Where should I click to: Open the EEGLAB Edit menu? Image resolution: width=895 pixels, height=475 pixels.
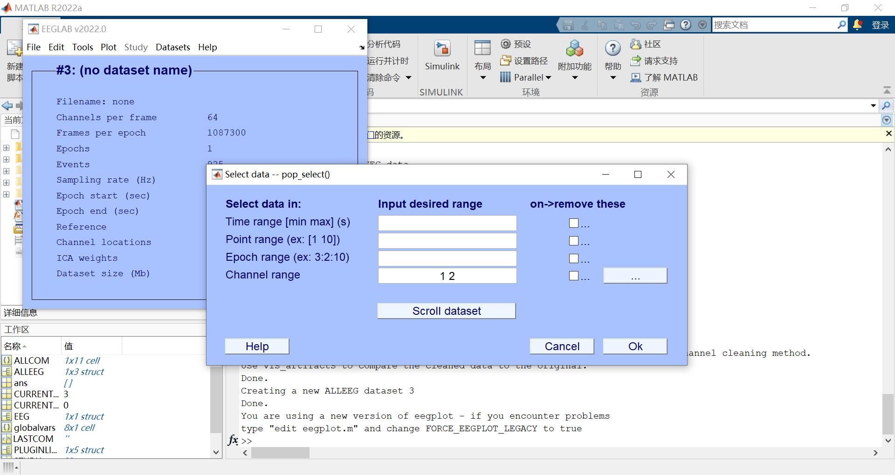pos(56,47)
